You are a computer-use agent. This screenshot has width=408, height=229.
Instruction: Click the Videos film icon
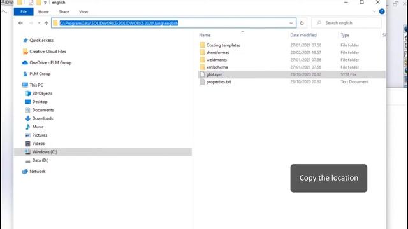(28, 144)
